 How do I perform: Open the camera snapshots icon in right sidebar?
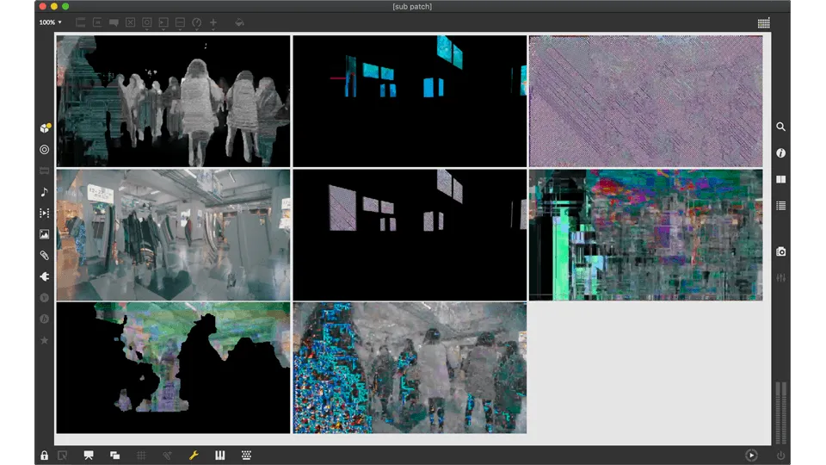click(780, 252)
